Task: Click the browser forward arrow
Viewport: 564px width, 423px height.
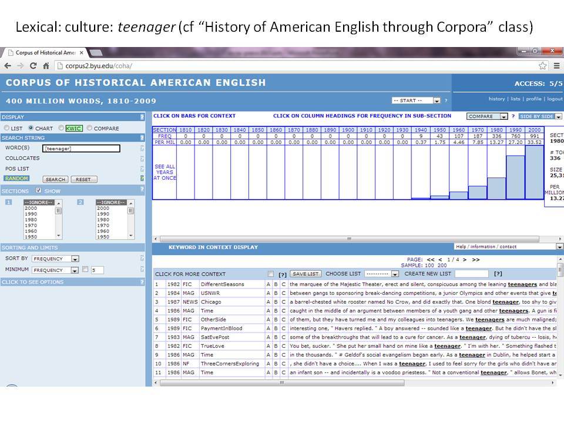Action: 20,66
